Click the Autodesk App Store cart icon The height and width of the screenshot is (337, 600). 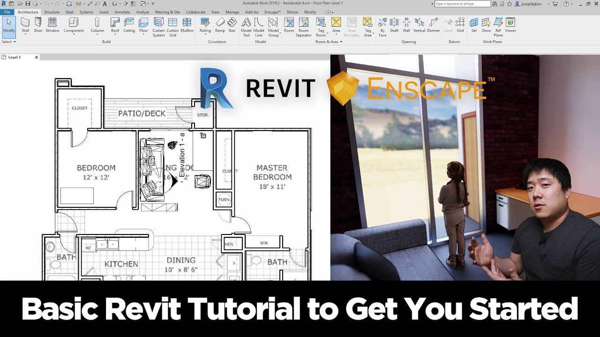555,4
